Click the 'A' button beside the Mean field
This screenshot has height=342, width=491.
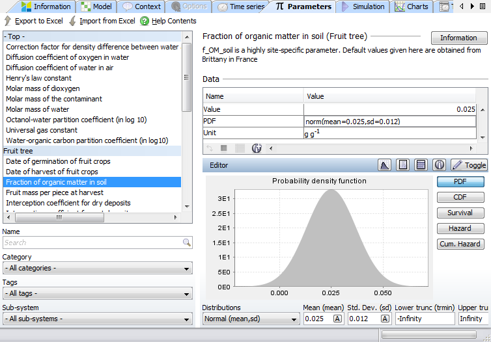pyautogui.click(x=338, y=319)
